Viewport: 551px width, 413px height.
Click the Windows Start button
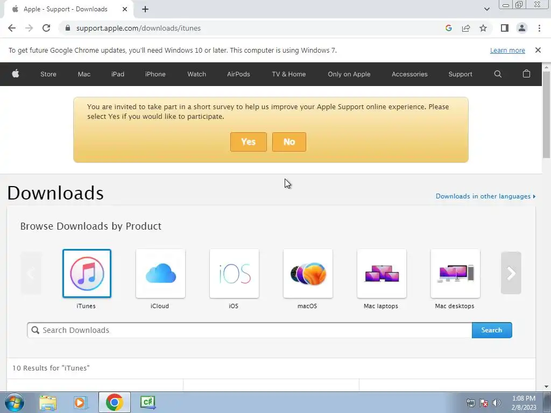point(15,402)
